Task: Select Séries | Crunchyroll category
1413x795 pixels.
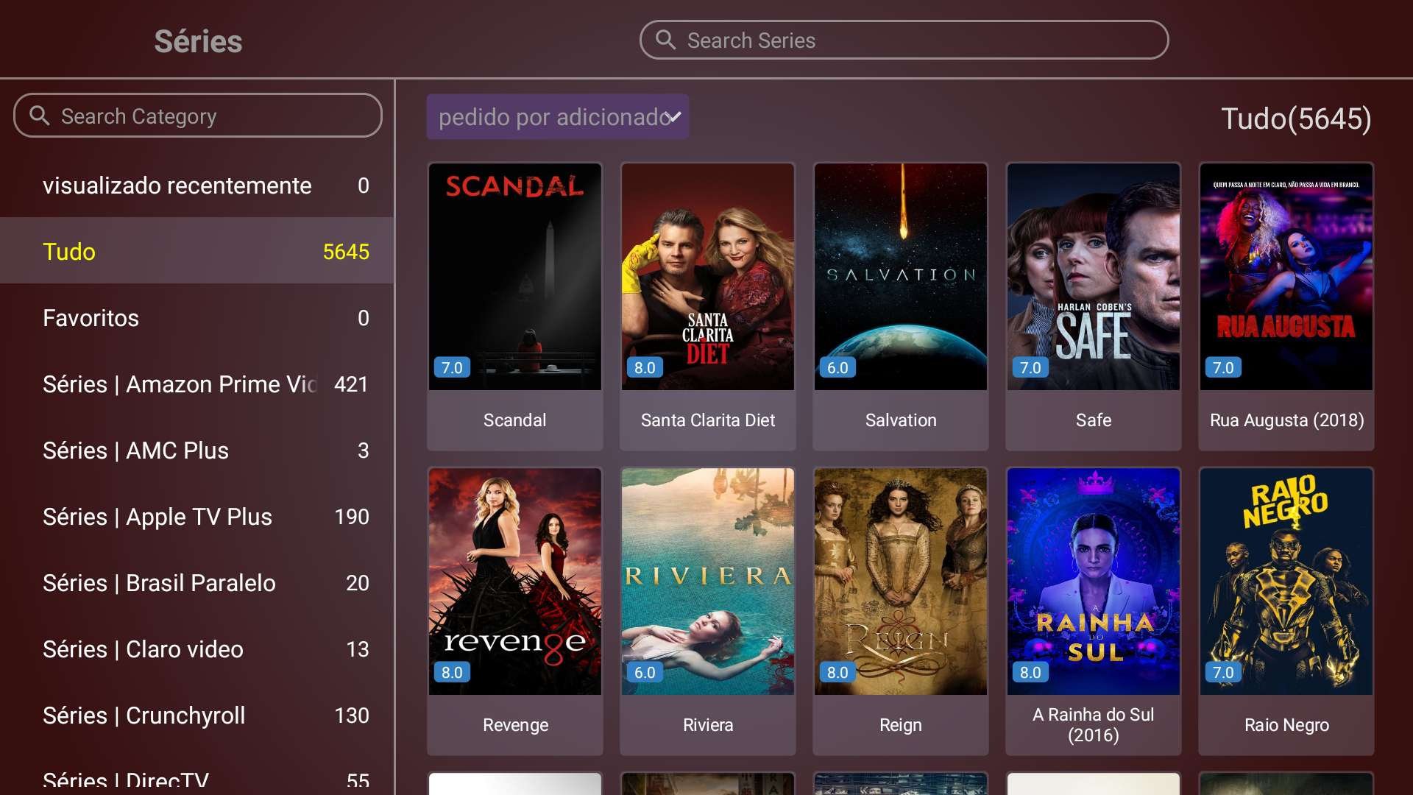Action: click(x=197, y=715)
